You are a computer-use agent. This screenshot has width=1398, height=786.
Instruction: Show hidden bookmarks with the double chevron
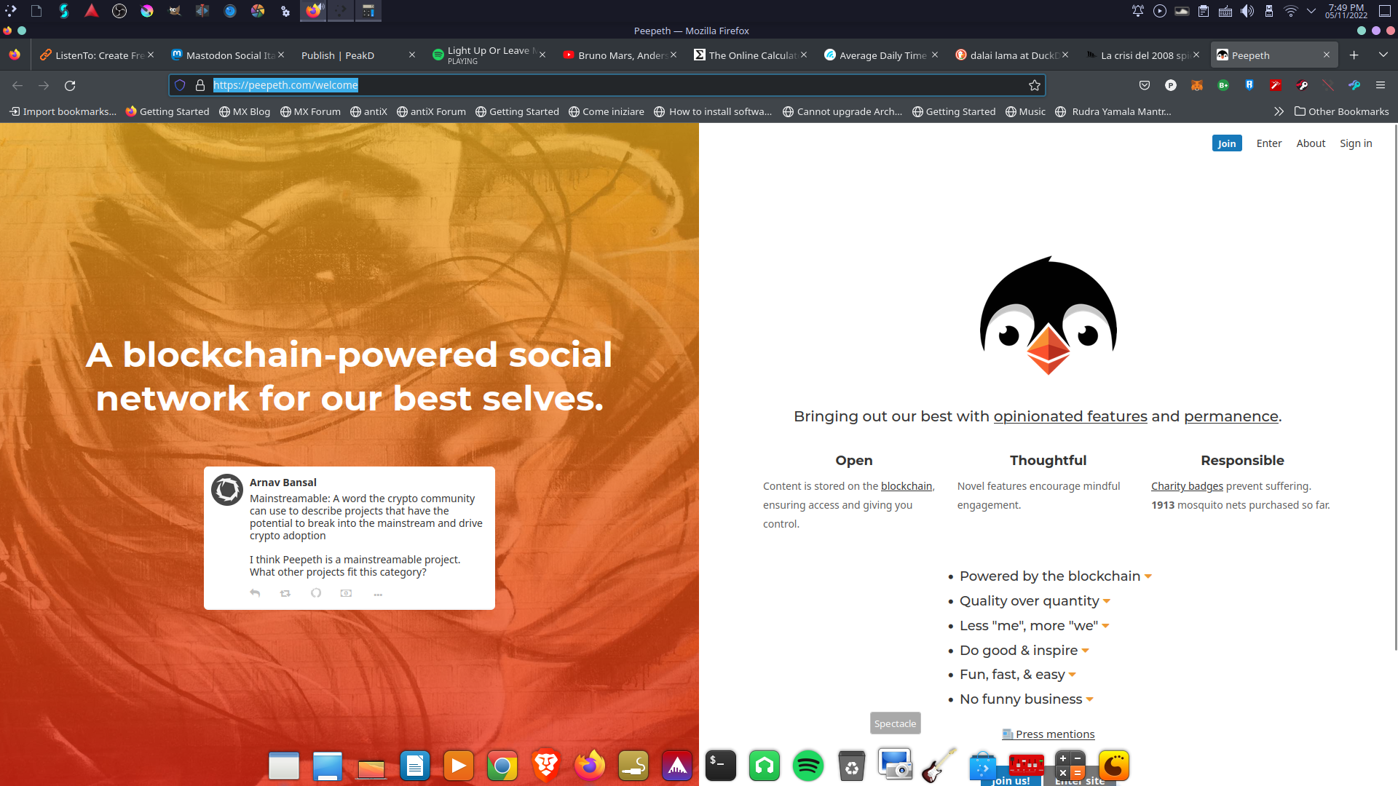(x=1279, y=111)
